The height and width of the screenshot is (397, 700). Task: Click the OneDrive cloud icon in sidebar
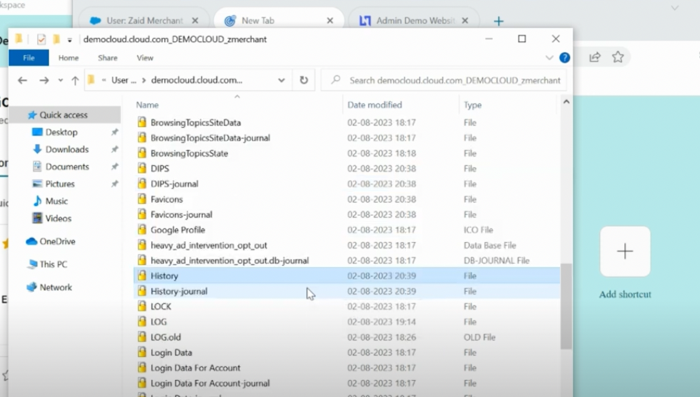click(x=31, y=241)
